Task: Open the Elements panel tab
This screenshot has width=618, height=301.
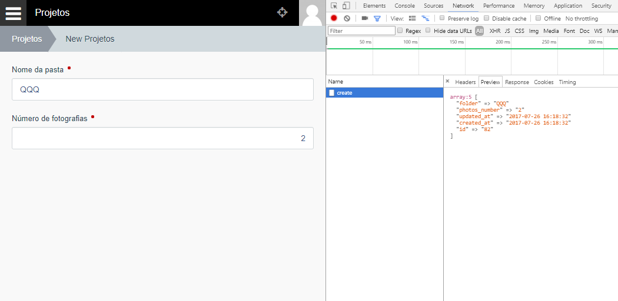Action: tap(374, 5)
